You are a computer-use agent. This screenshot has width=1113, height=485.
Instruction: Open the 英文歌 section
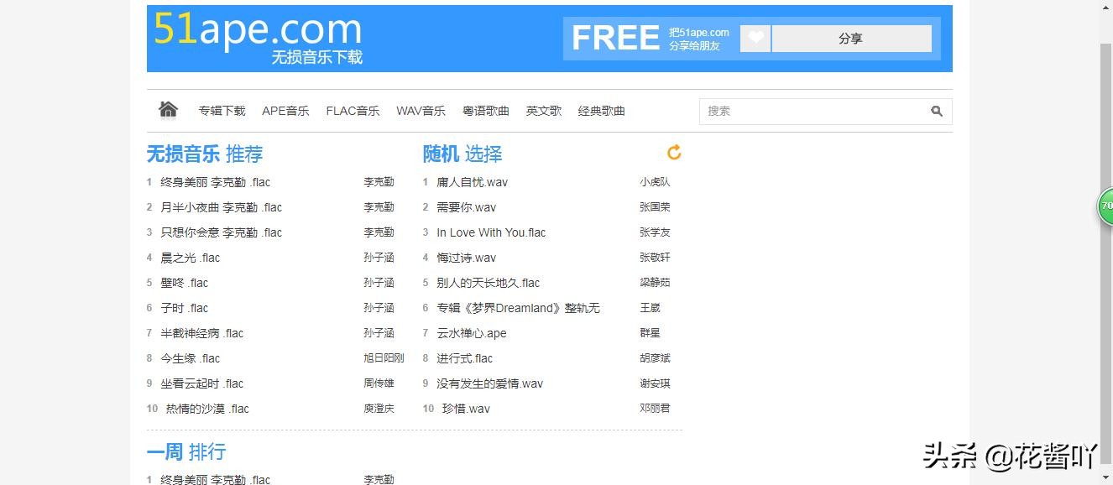pyautogui.click(x=543, y=110)
